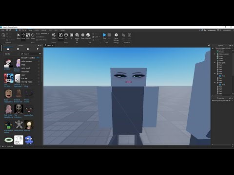Image resolution: width=234 pixels, height=175 pixels.
Task: Click the Import 3D button
Action: [x=77, y=36]
